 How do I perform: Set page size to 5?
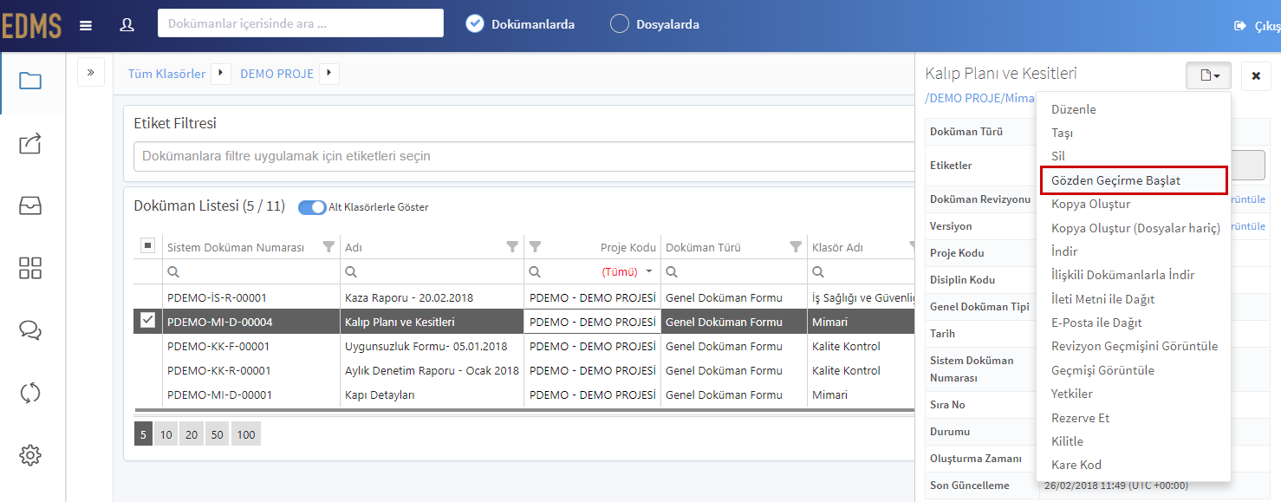[143, 434]
